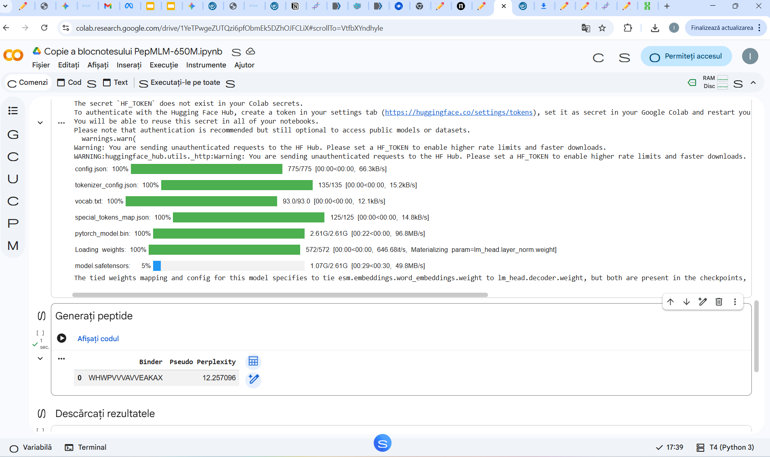The image size is (770, 457).
Task: Select binder WHWPVVVAVVEAKAX cell
Action: pyautogui.click(x=126, y=378)
